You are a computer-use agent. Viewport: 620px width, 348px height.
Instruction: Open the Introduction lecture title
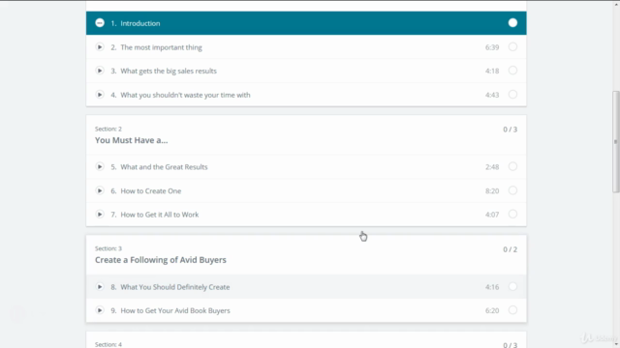[x=140, y=23]
